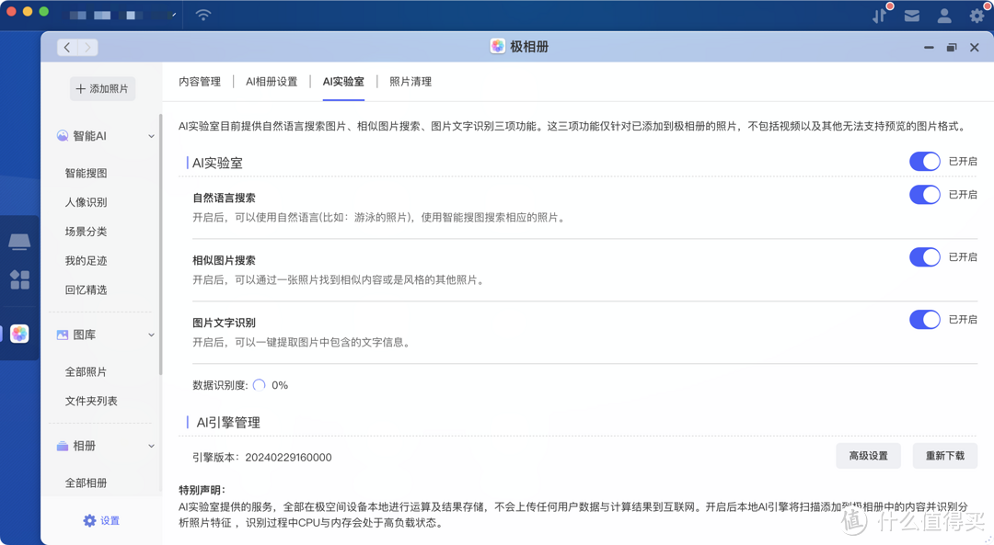Viewport: 994px width, 545px height.
Task: Open 人像识别 in sidebar
Action: point(87,202)
